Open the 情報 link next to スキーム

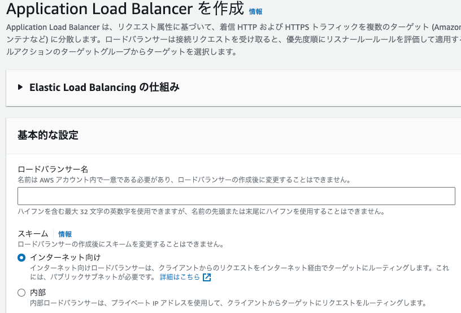pos(65,234)
